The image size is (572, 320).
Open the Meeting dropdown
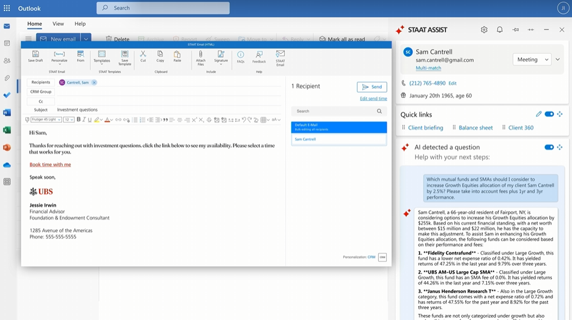click(x=532, y=59)
